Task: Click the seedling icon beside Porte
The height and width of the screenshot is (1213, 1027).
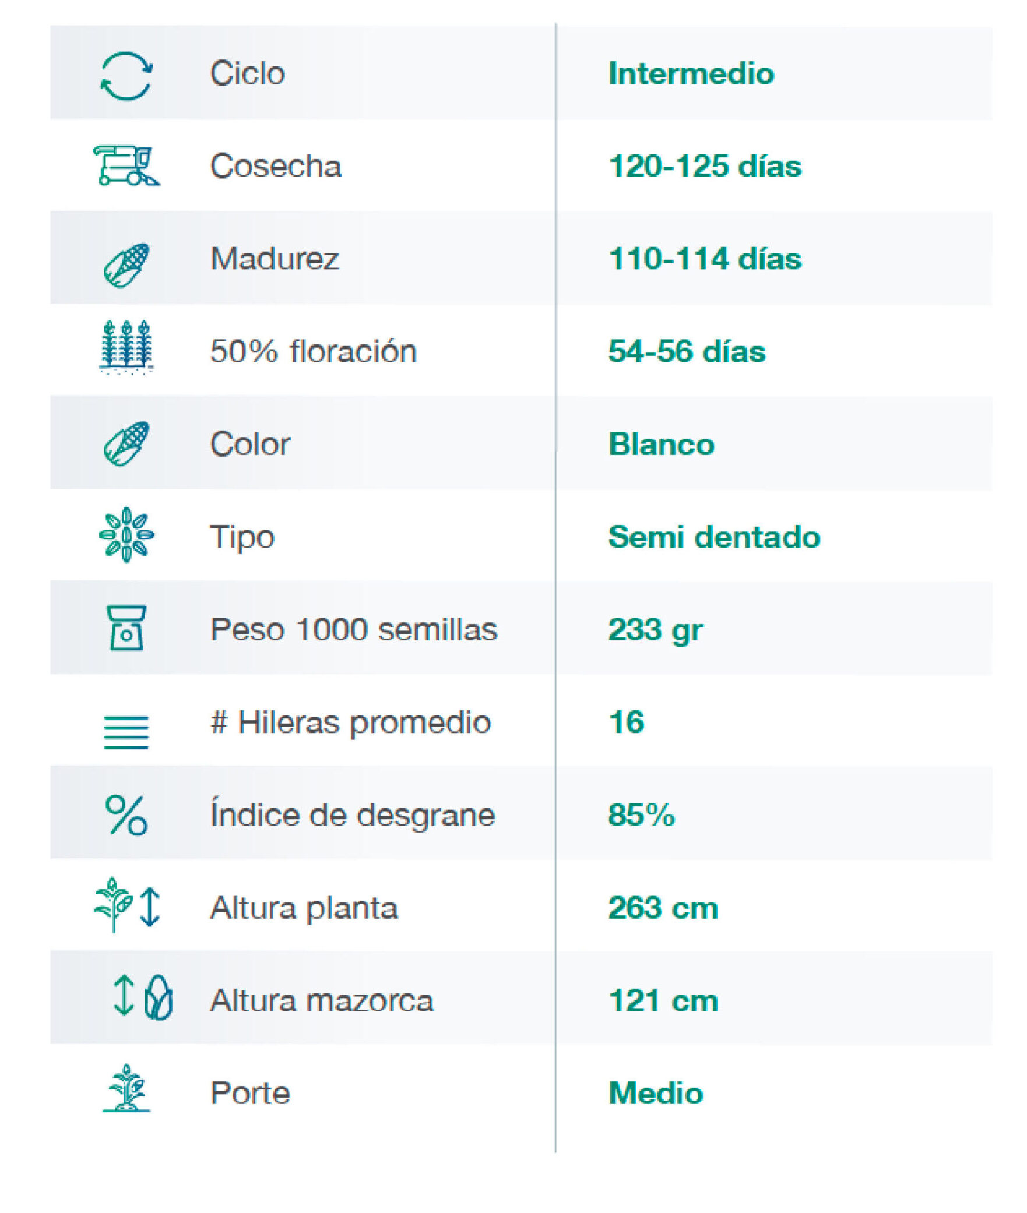Action: click(126, 1087)
